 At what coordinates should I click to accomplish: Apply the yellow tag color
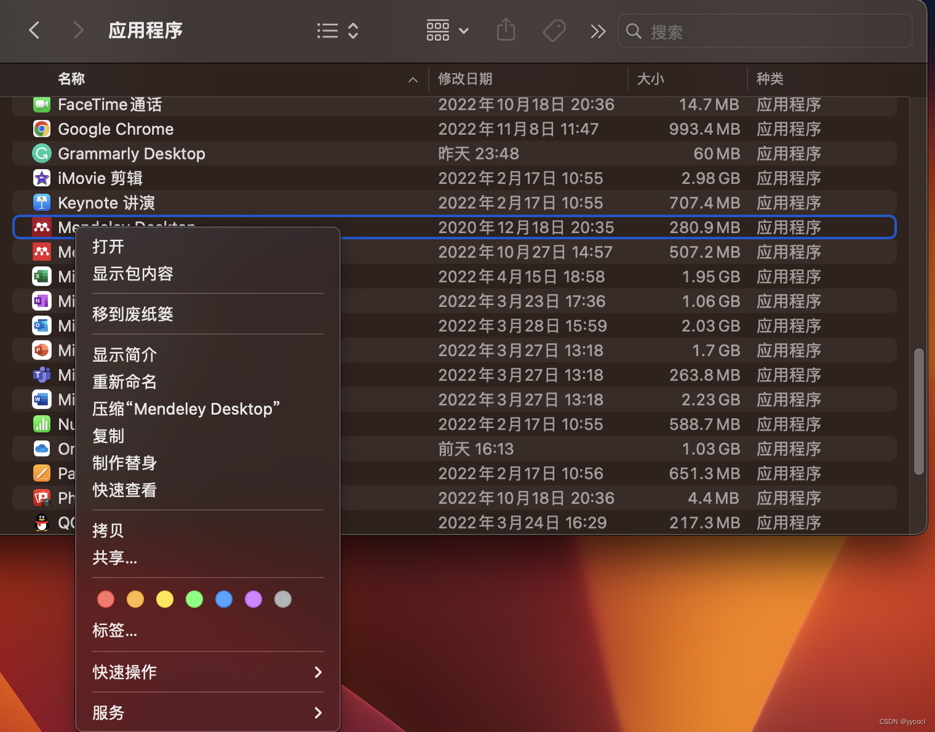tap(165, 599)
